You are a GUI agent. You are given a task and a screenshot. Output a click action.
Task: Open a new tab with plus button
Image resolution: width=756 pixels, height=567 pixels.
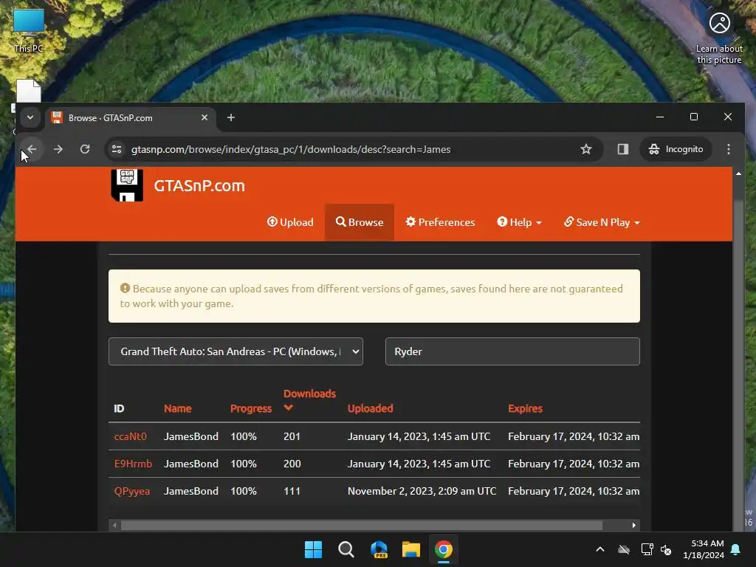point(231,117)
